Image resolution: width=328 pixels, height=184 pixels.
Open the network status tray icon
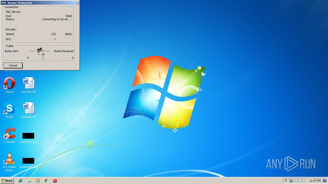tap(291, 181)
